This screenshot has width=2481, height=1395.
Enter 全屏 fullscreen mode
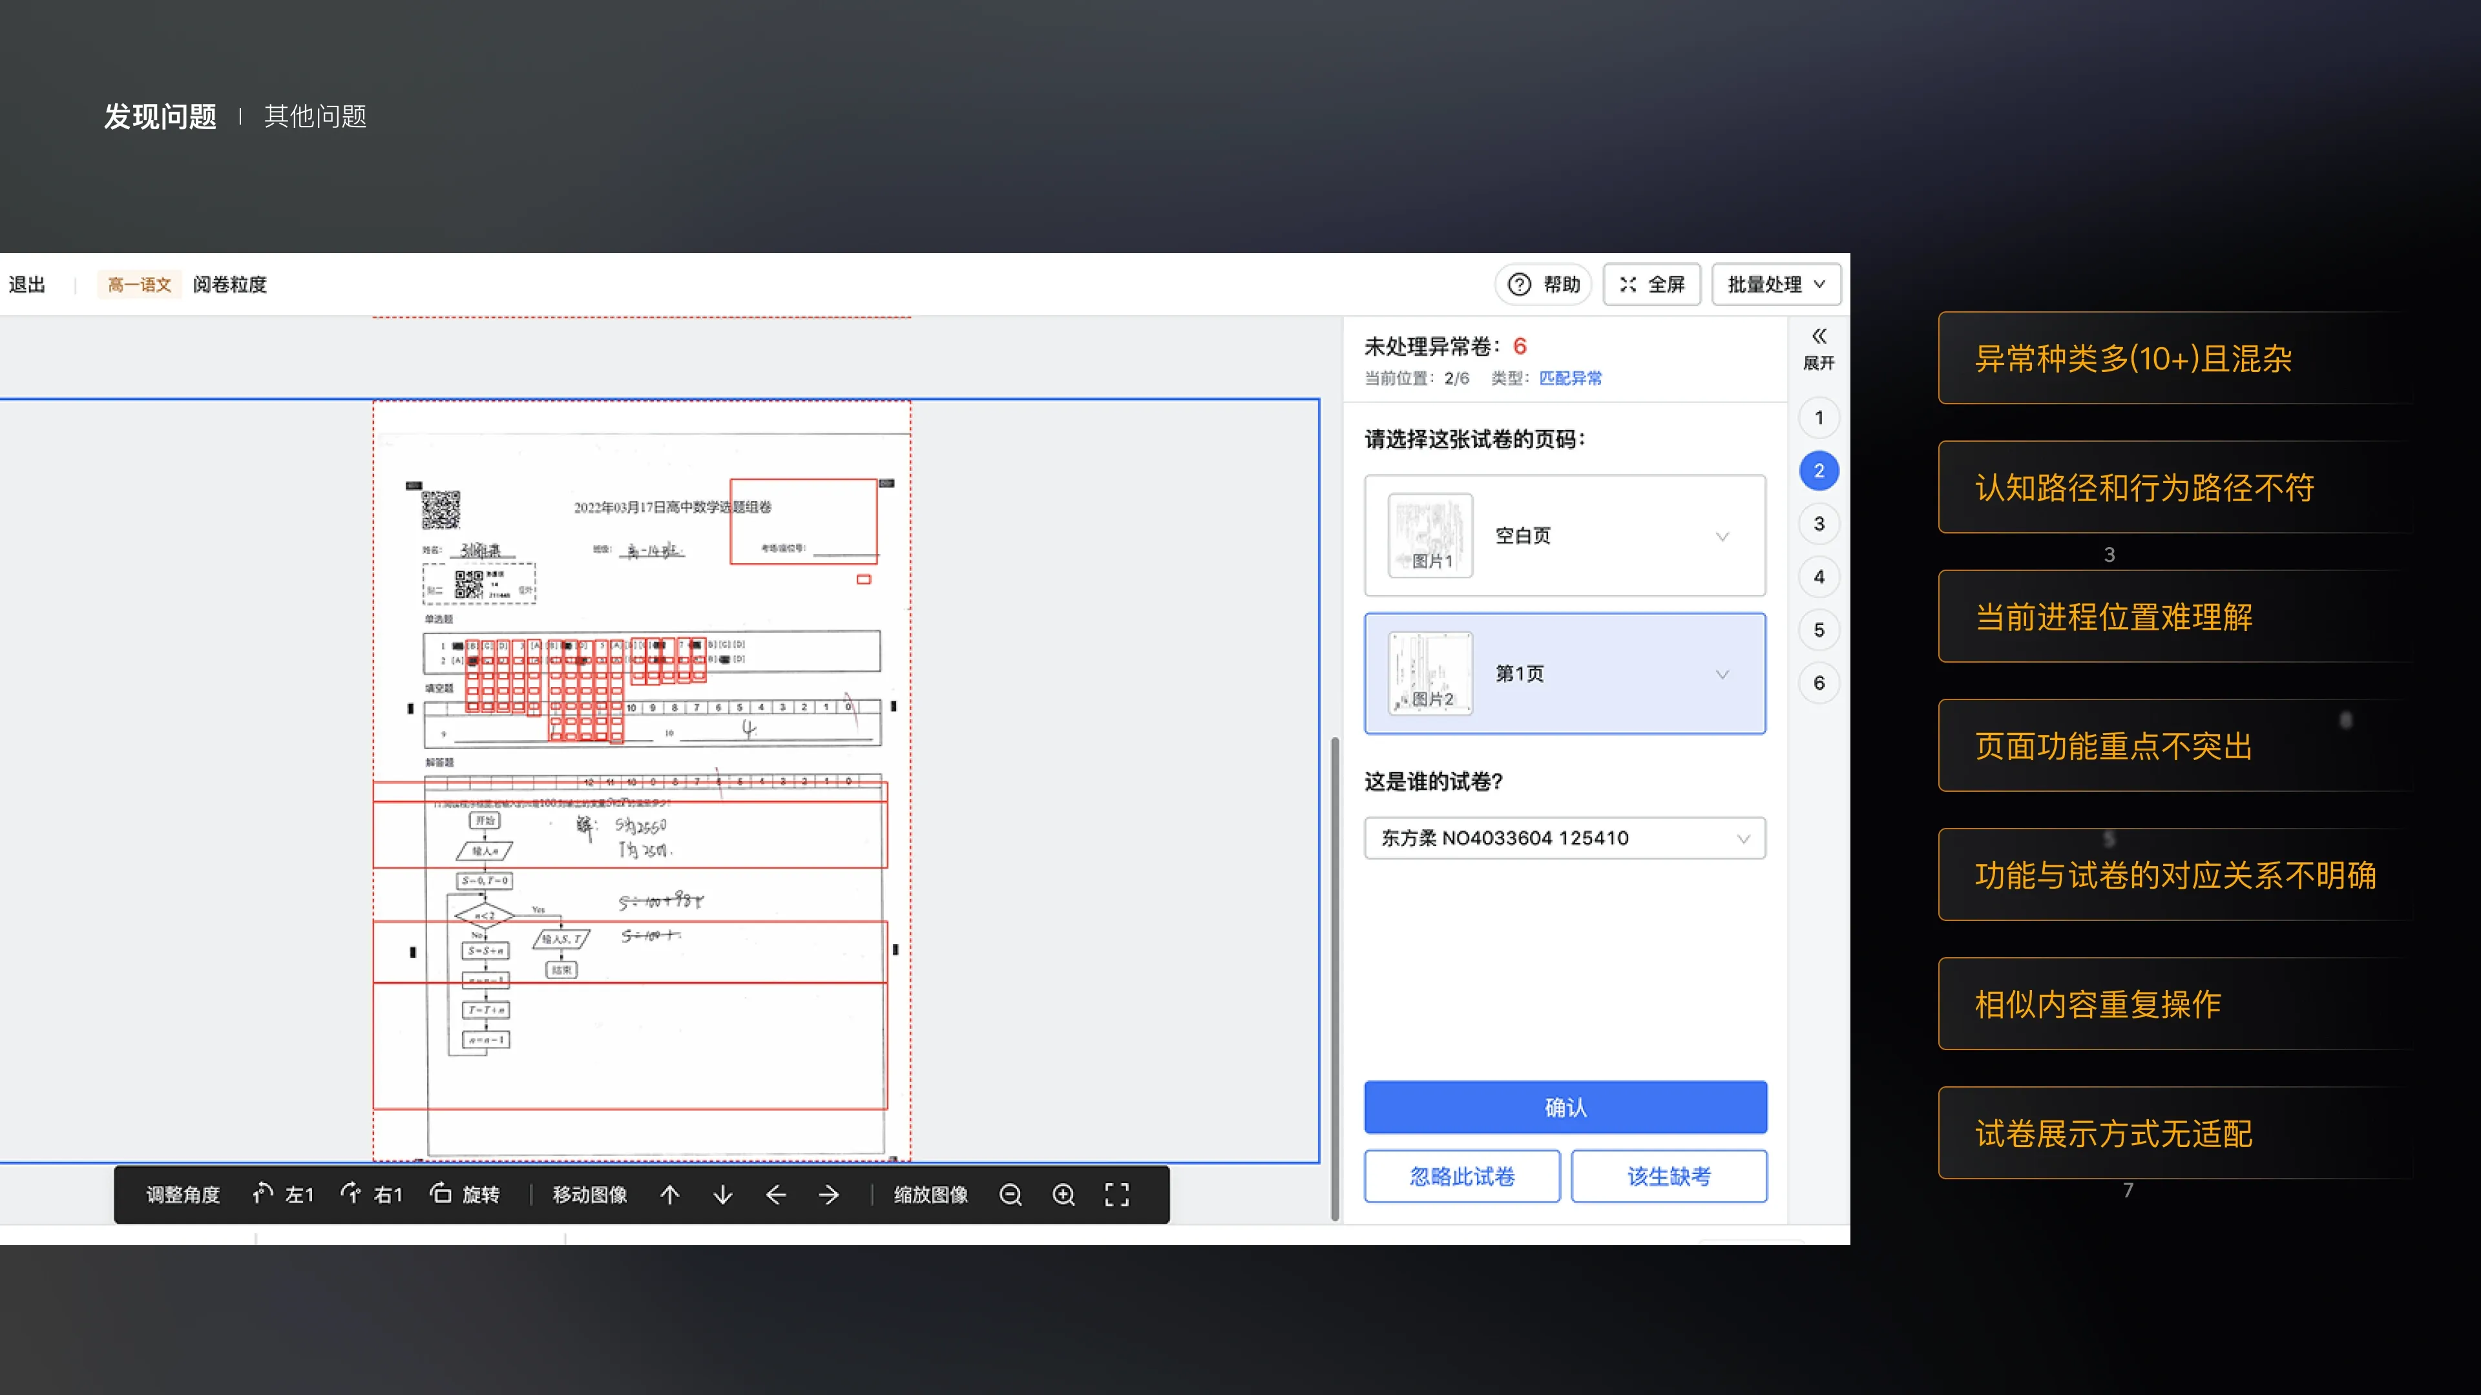1652,284
